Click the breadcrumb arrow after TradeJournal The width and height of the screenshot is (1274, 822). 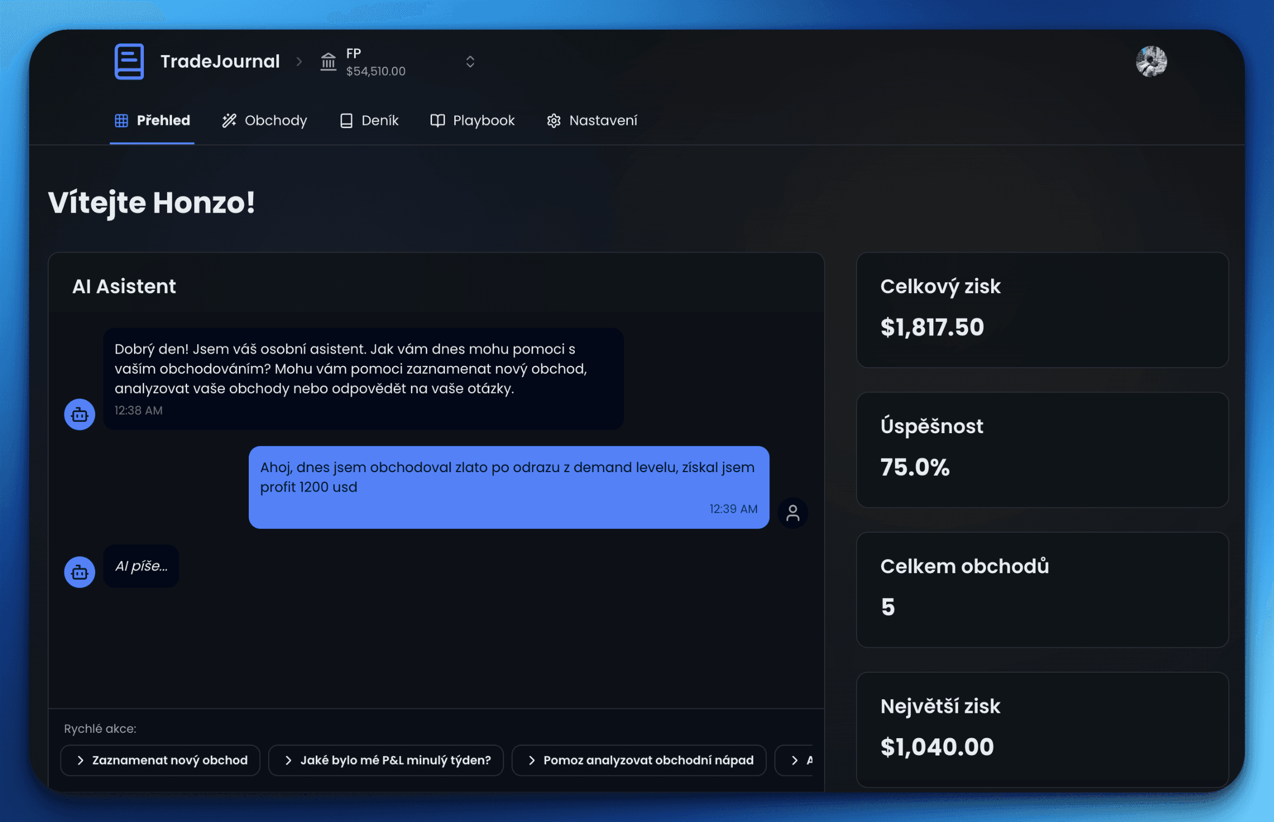click(299, 62)
